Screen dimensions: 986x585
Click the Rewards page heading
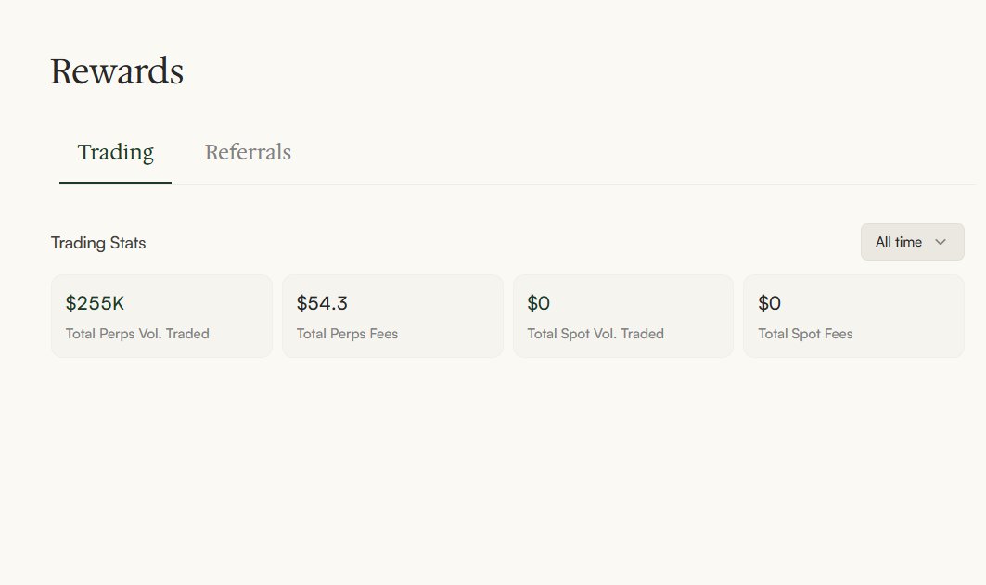[x=117, y=71]
